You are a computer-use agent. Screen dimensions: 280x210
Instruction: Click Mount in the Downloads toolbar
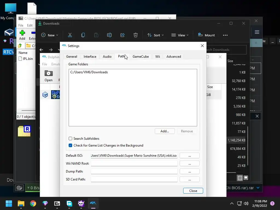(206, 35)
